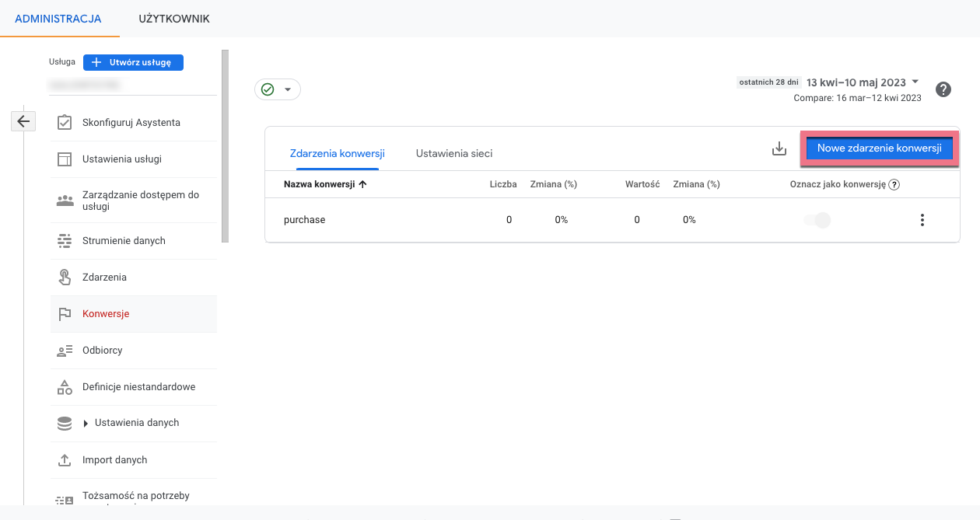Image resolution: width=980 pixels, height=520 pixels.
Task: Click Nowe zdarzenie konwersji button
Action: pyautogui.click(x=880, y=148)
